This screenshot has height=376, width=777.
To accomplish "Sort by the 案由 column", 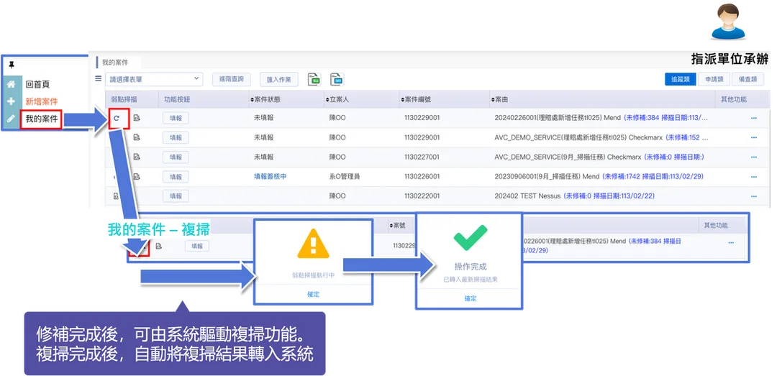I will 499,100.
